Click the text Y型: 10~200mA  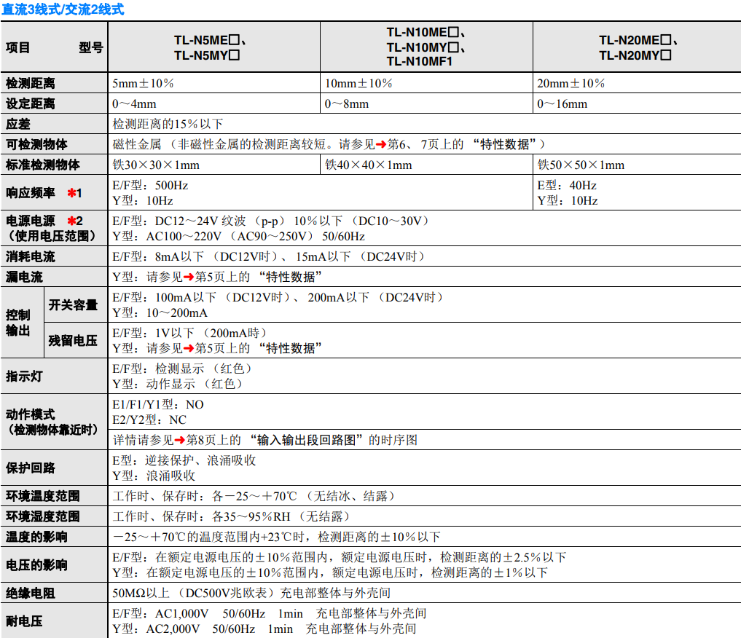coord(160,313)
